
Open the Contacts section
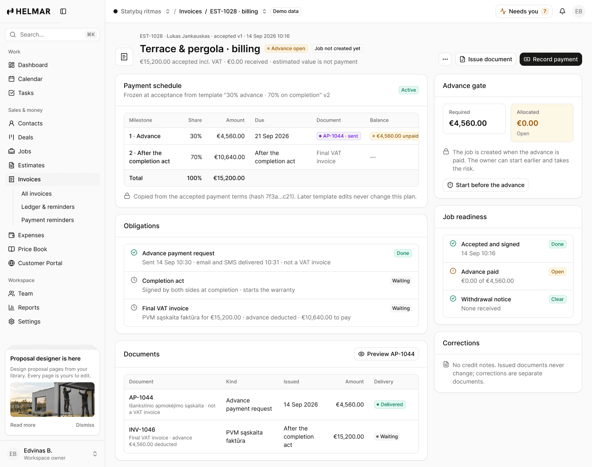[x=53, y=123]
